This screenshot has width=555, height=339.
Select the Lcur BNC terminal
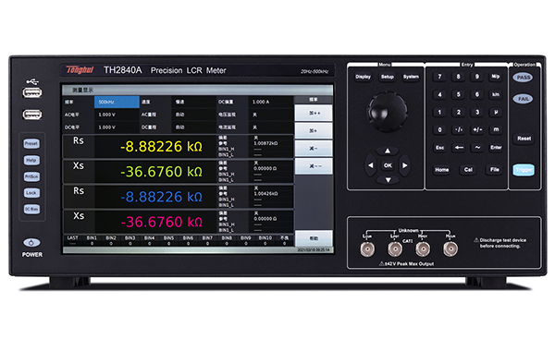[x=367, y=249]
